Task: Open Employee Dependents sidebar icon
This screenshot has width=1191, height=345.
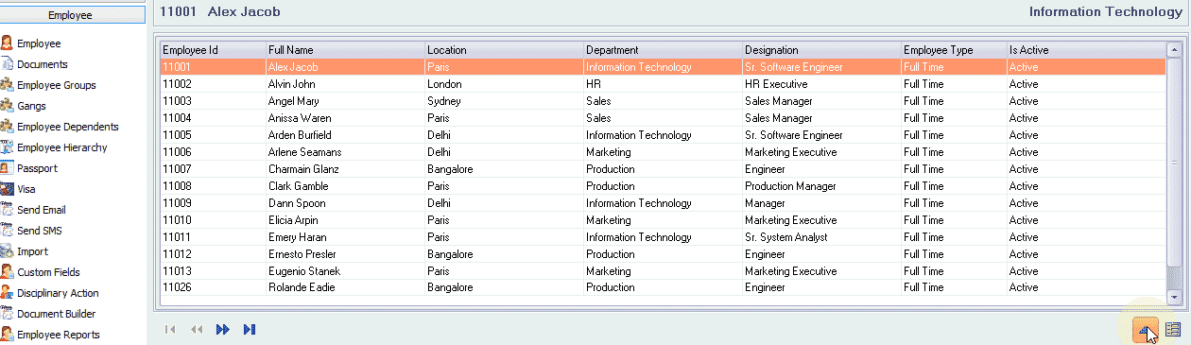Action: tap(8, 127)
